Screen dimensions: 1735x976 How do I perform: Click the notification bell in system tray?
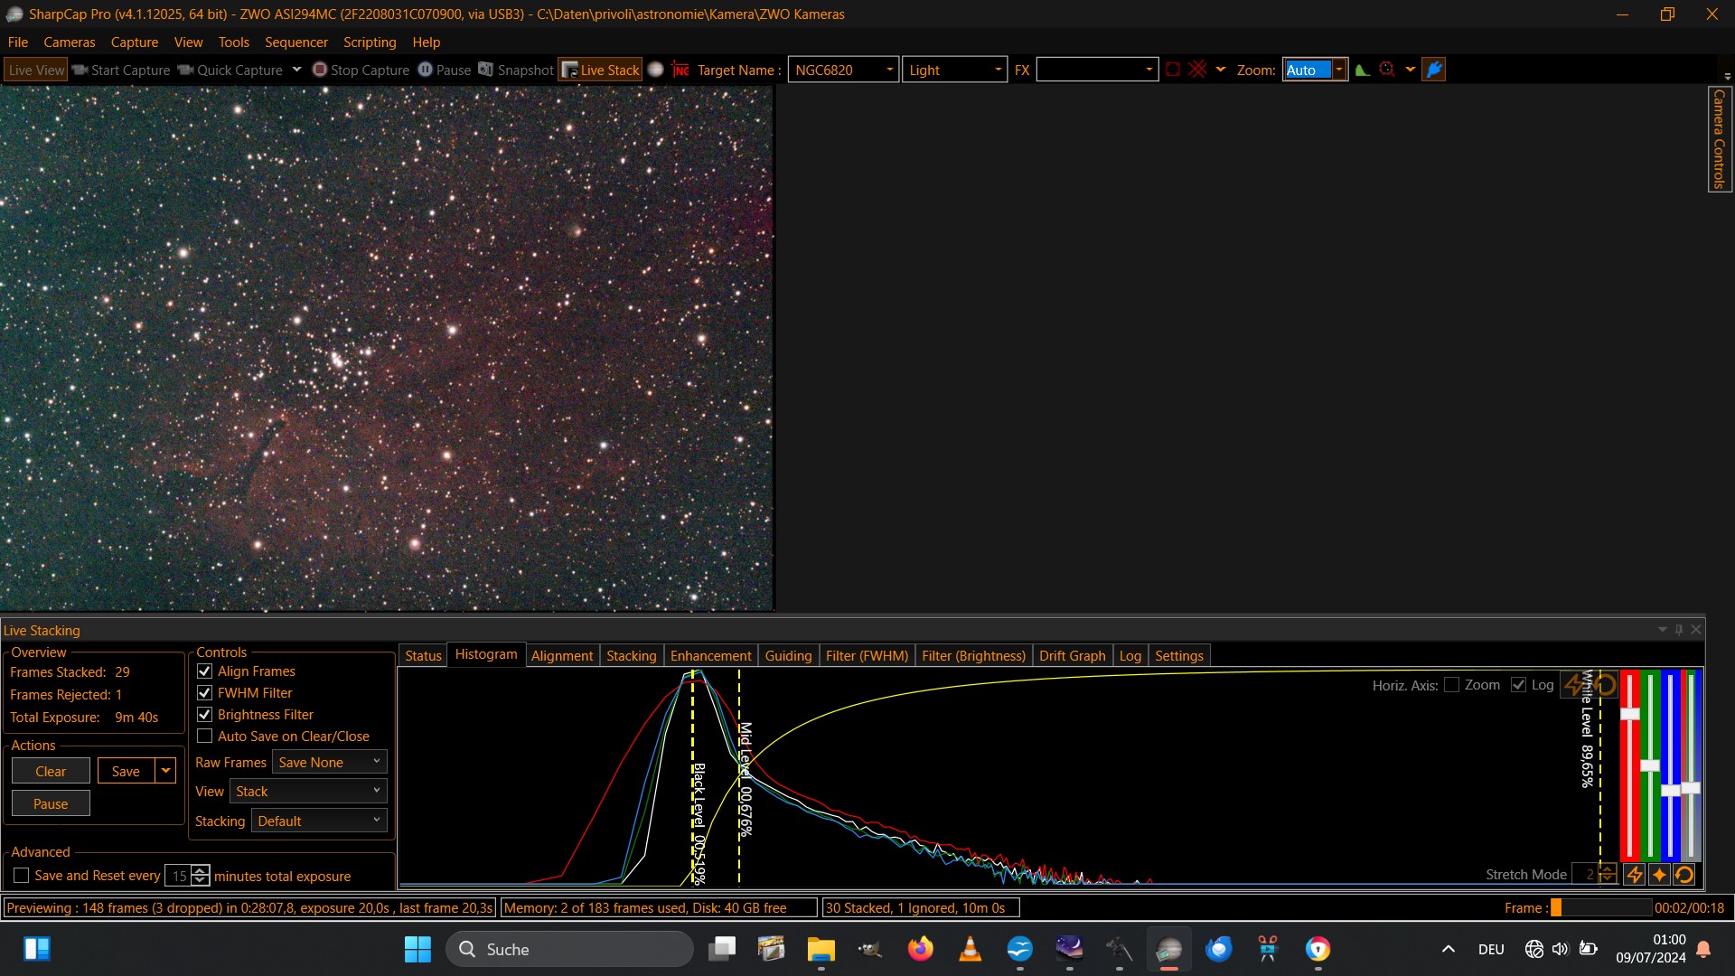click(x=1703, y=949)
